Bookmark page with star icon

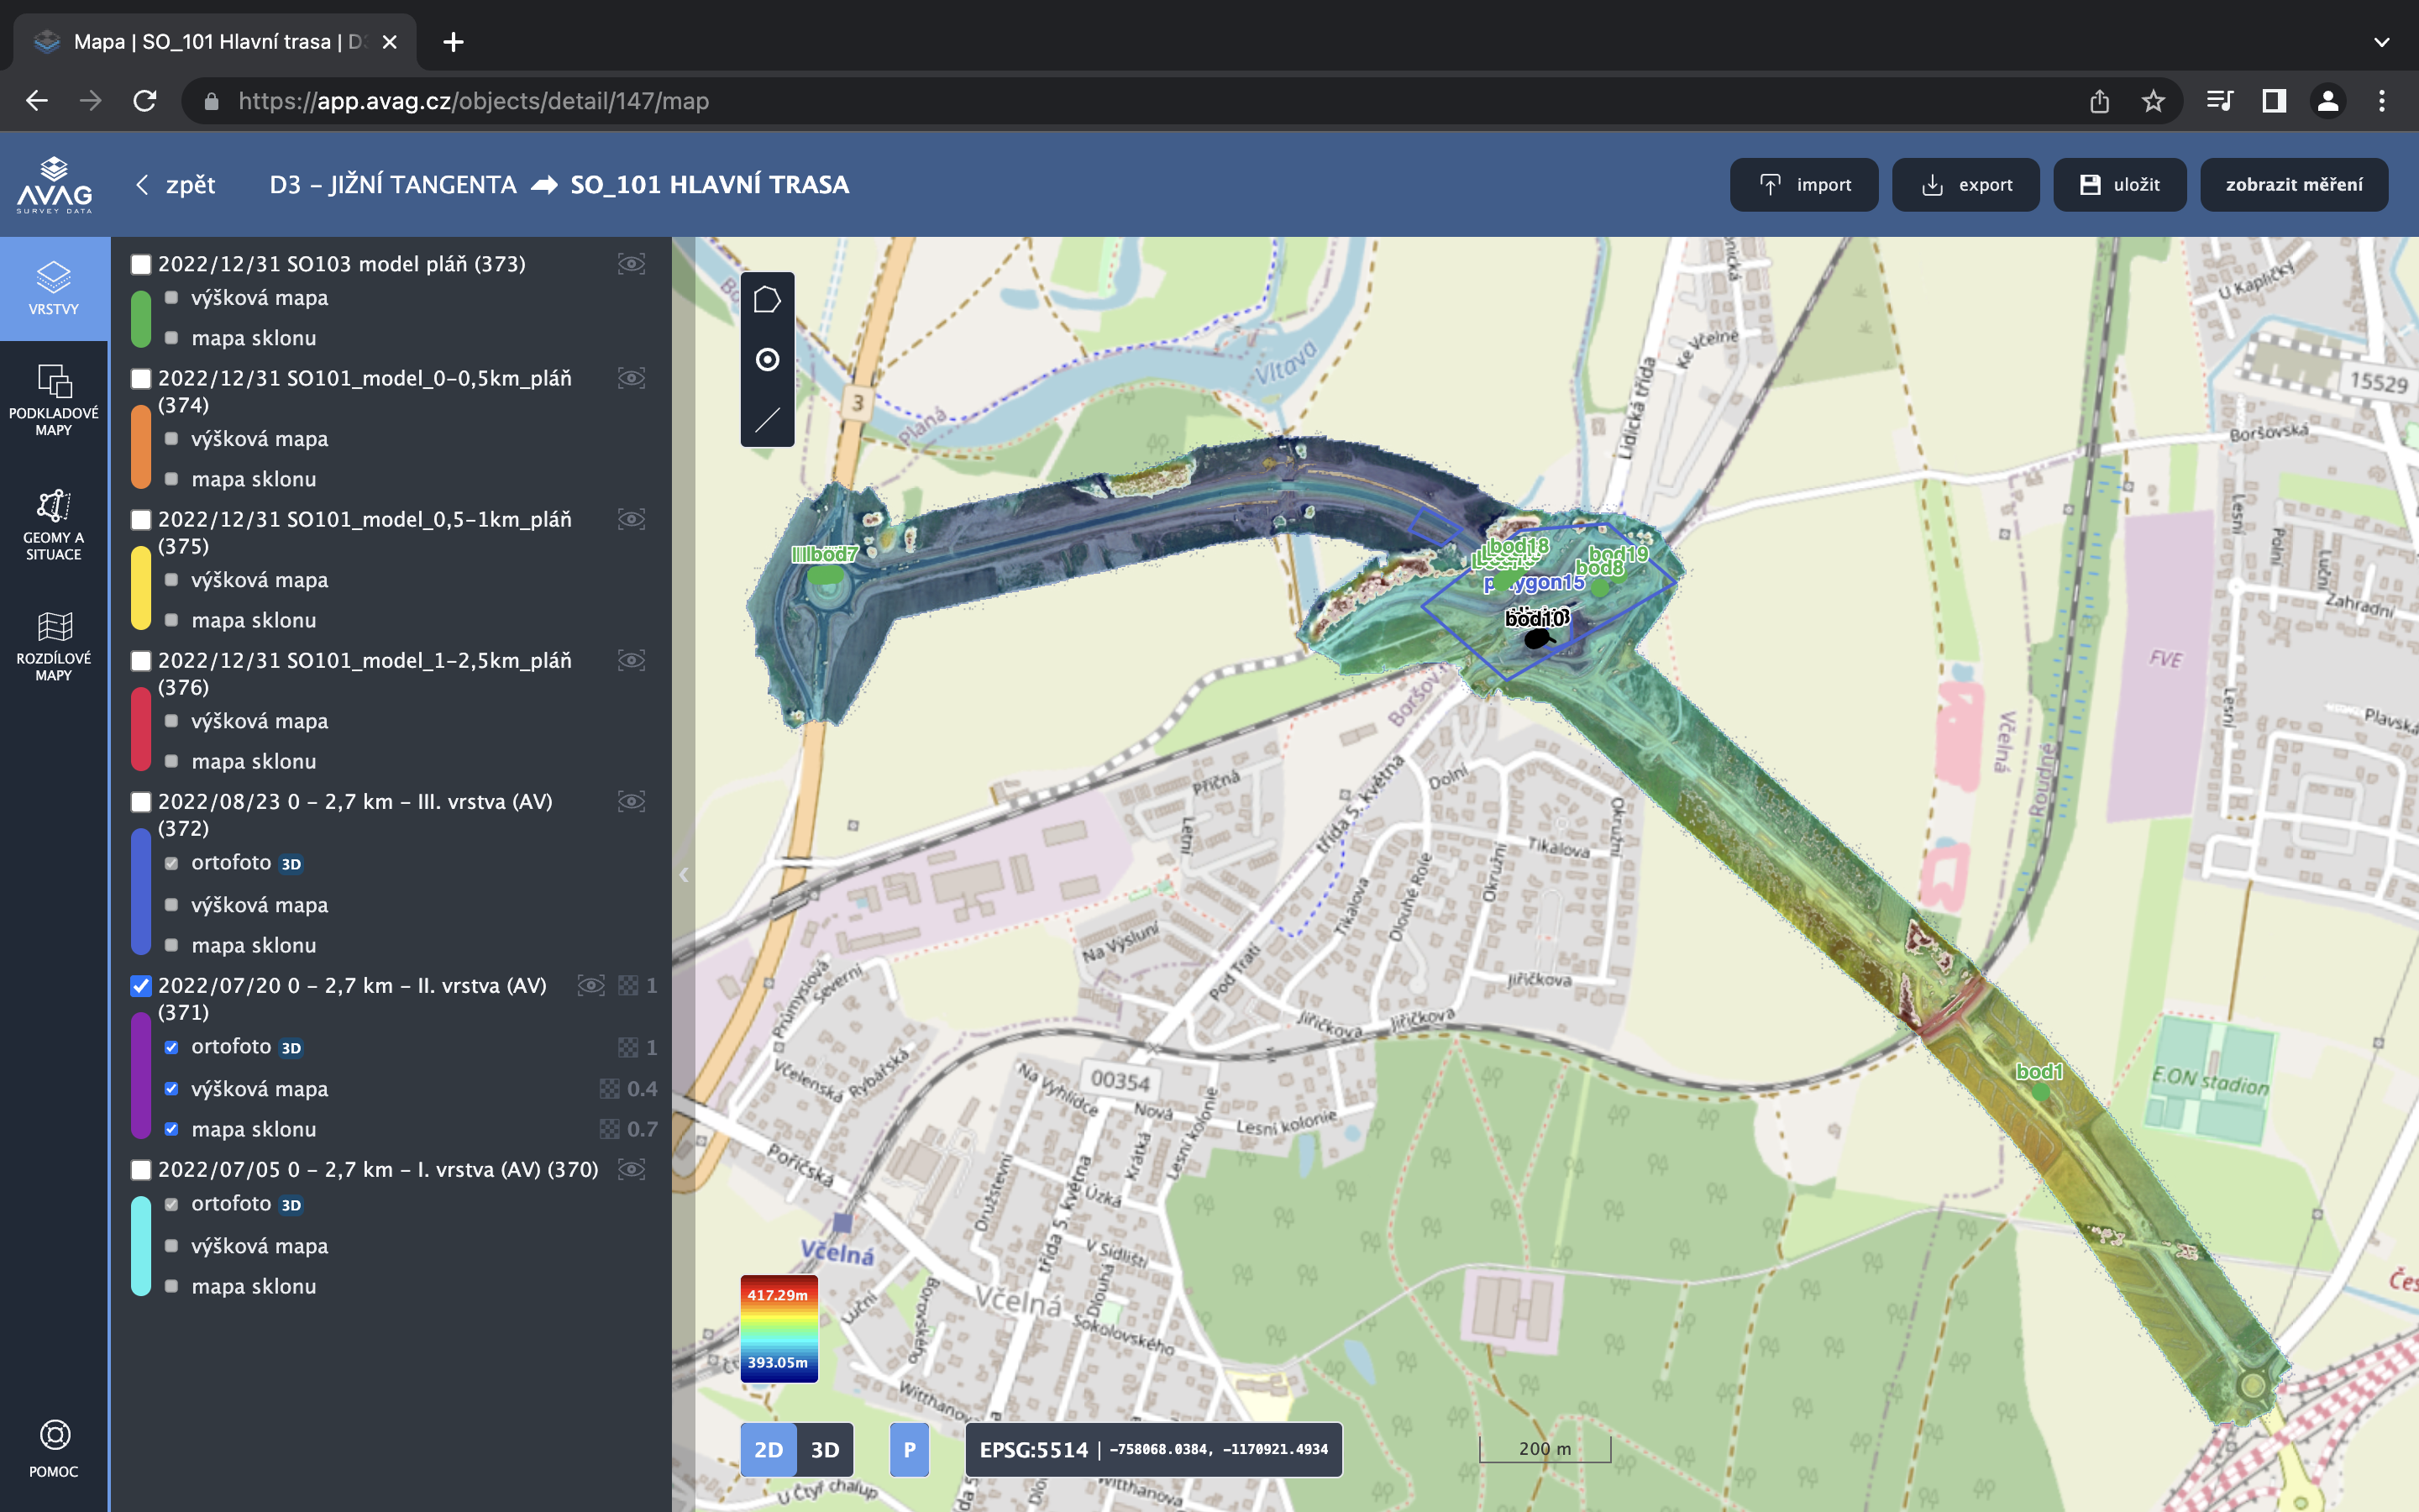2152,101
